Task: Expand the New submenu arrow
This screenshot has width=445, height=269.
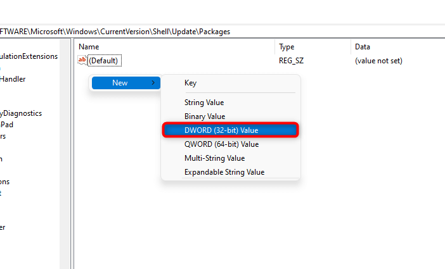Action: (153, 83)
